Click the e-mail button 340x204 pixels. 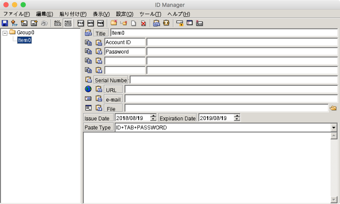click(x=113, y=99)
